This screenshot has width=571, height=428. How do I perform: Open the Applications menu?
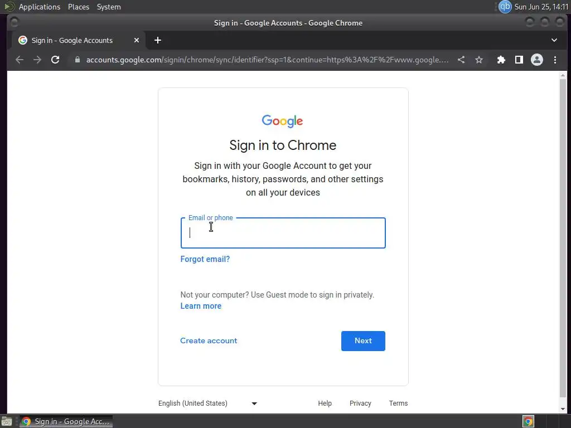click(x=40, y=7)
